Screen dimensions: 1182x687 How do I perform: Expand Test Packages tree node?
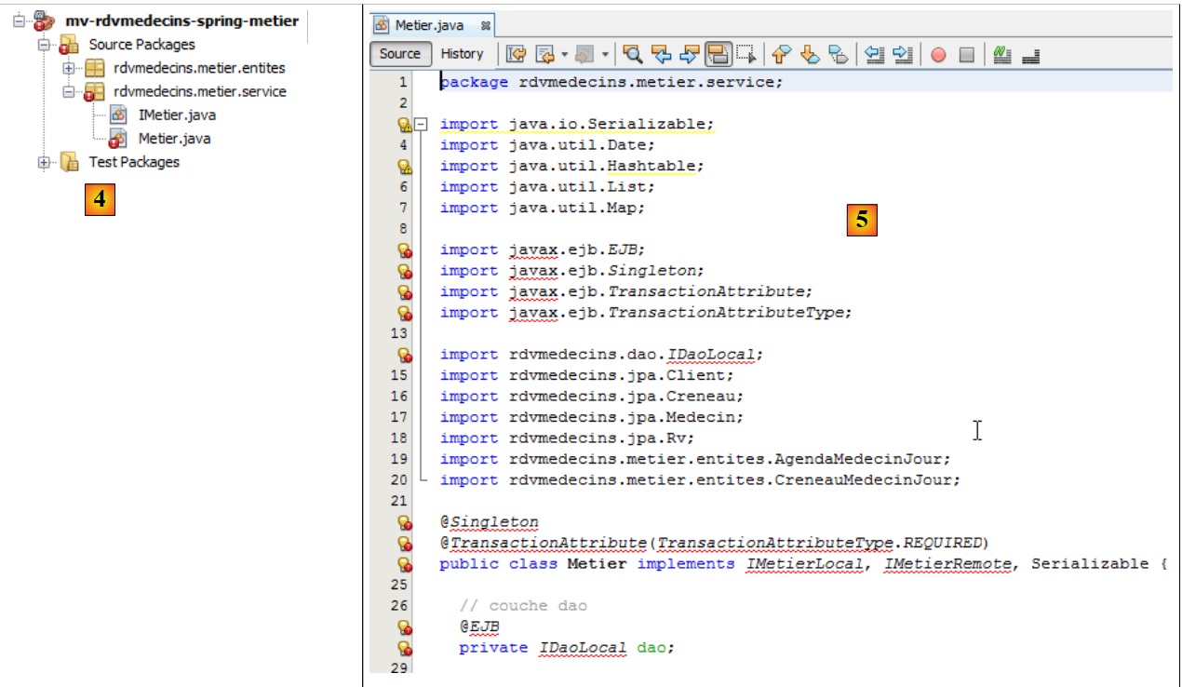coord(44,163)
